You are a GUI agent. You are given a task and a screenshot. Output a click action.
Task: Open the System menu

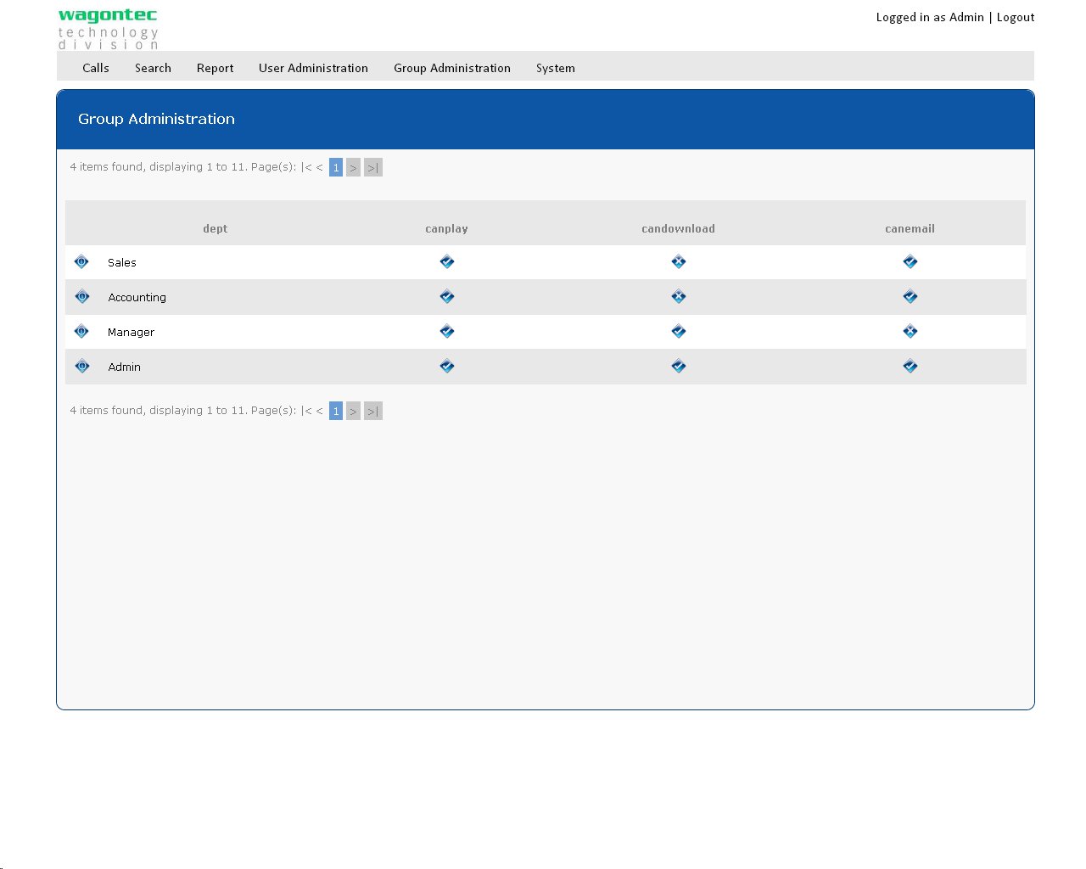(556, 68)
